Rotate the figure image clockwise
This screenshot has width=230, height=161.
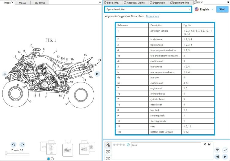[x=22, y=144]
